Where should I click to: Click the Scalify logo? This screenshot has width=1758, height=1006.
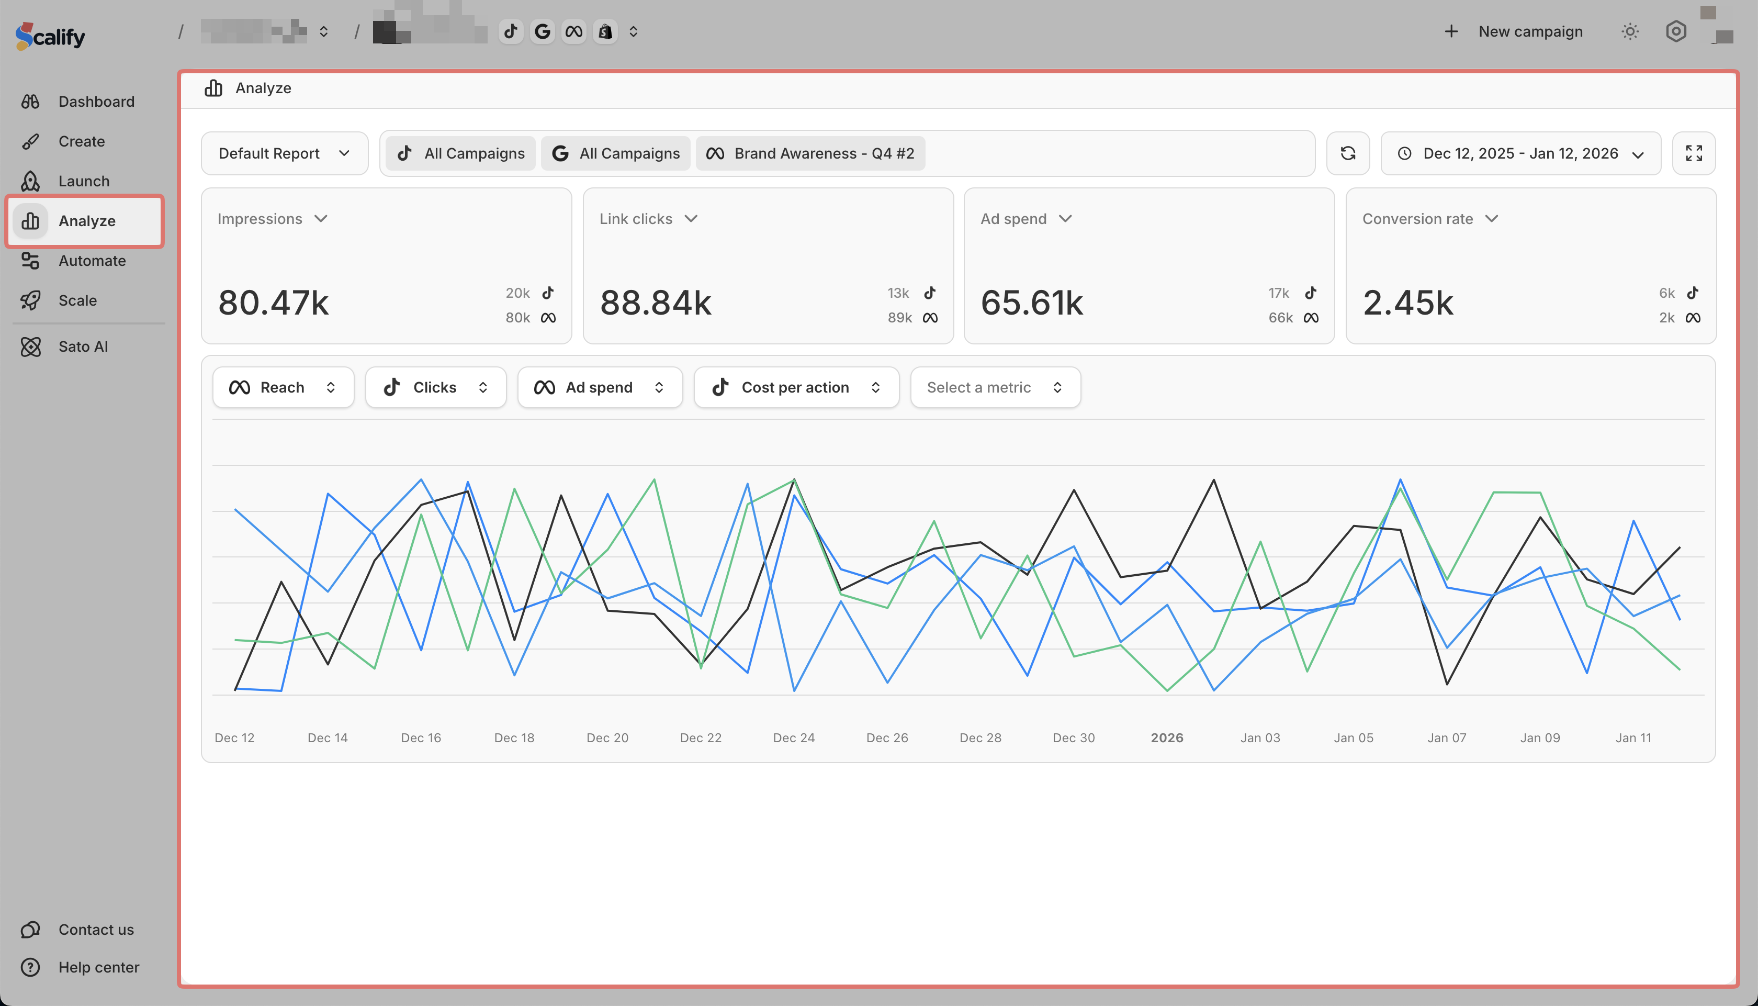coord(50,35)
